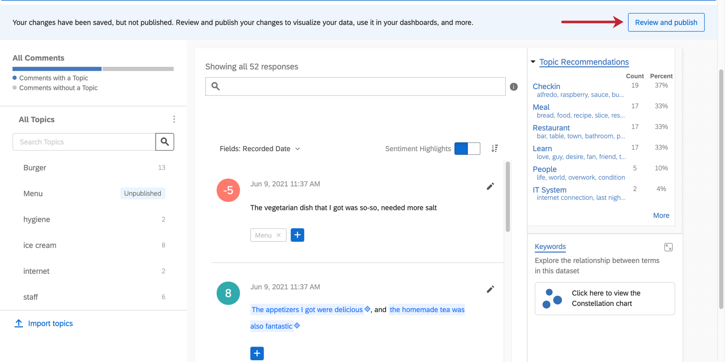The image size is (725, 362).
Task: Click the Learn recommended topic
Action: click(x=542, y=148)
